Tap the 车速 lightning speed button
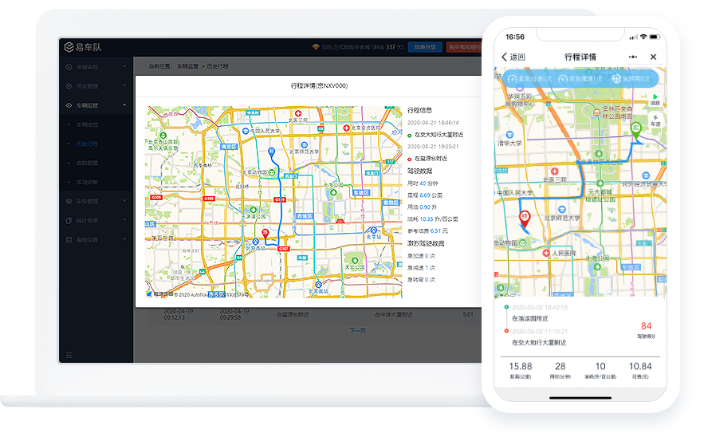The image size is (704, 445). [655, 120]
